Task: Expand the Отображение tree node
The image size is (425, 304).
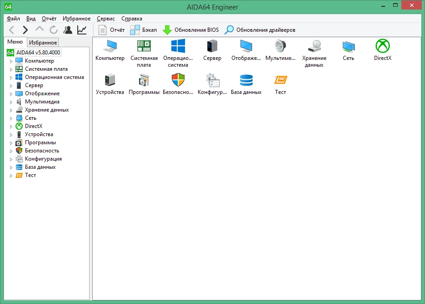Action: (x=11, y=94)
